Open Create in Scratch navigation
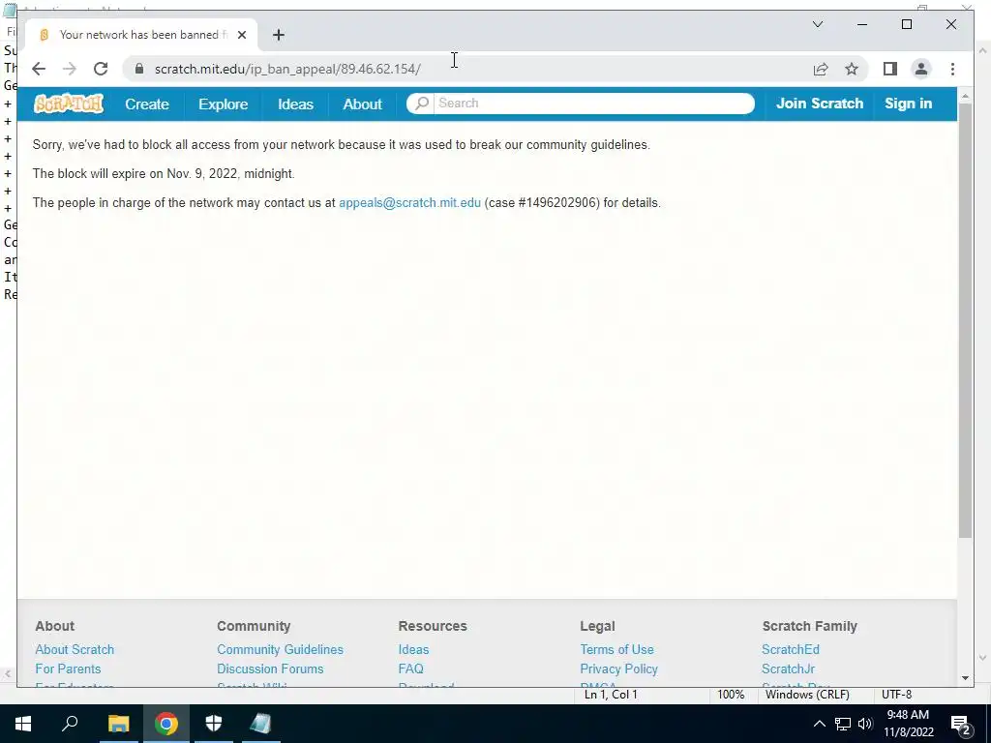 [147, 104]
